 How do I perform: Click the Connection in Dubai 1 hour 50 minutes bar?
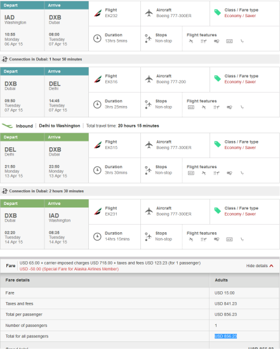140,59
